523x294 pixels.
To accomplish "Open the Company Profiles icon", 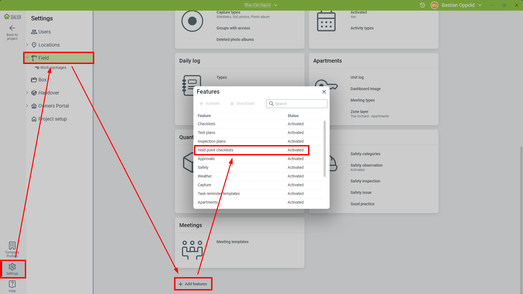I will (12, 246).
